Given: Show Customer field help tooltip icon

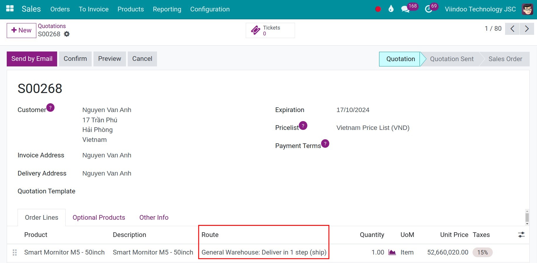Looking at the screenshot, I should tap(50, 108).
